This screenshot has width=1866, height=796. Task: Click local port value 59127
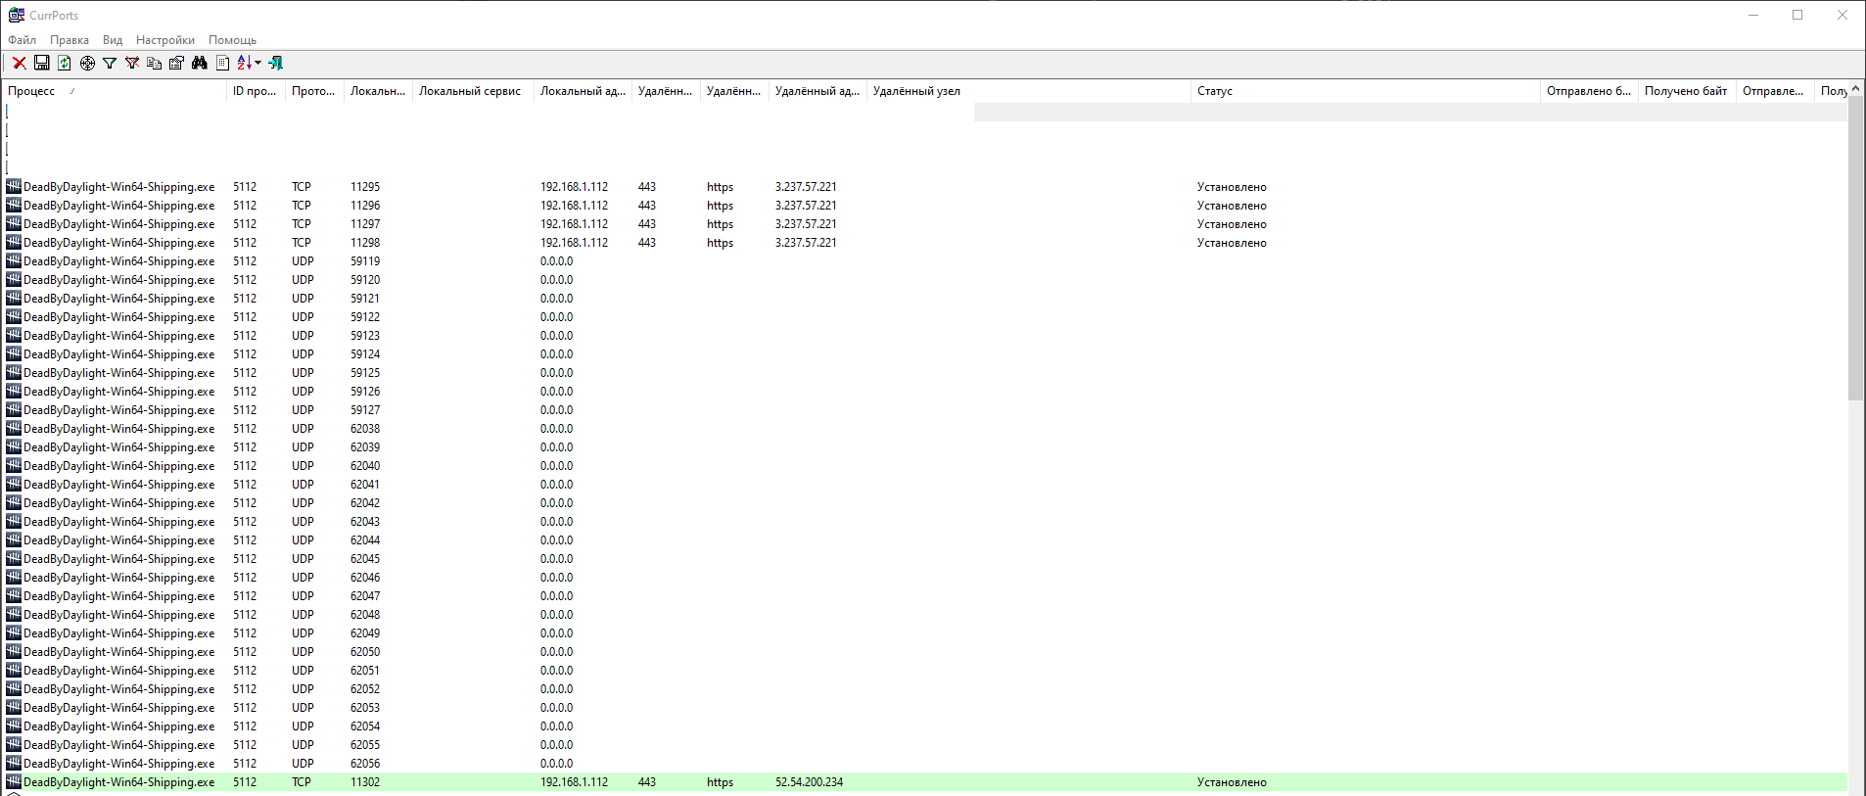tap(365, 409)
